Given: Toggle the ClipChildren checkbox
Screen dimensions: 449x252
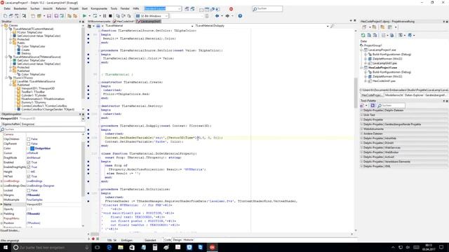Looking at the screenshot, I should (x=28, y=139).
